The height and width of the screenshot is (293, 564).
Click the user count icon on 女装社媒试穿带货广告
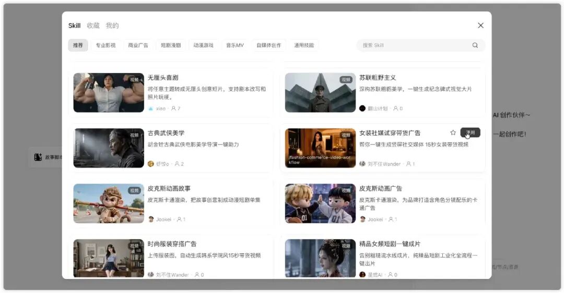click(408, 164)
